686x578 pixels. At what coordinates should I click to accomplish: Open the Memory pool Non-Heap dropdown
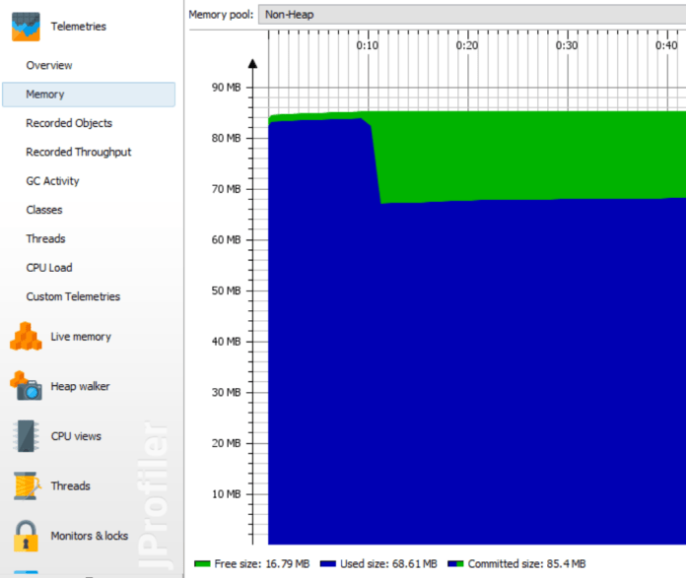(x=471, y=15)
